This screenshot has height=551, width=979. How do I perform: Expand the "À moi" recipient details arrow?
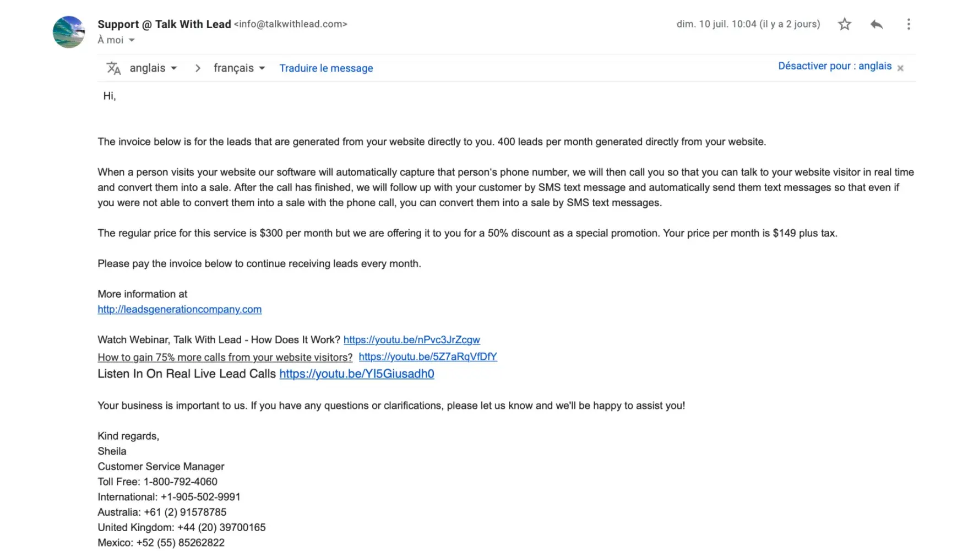[x=132, y=40]
